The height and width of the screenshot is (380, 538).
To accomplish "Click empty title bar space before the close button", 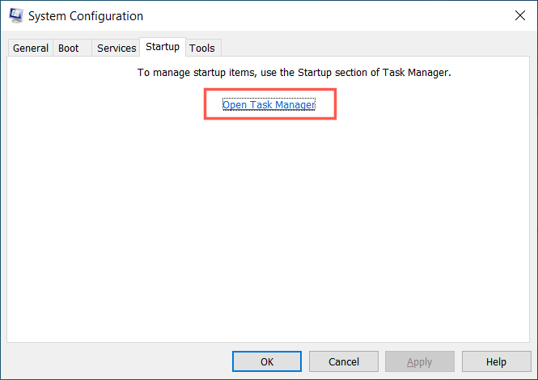I will coord(324,15).
